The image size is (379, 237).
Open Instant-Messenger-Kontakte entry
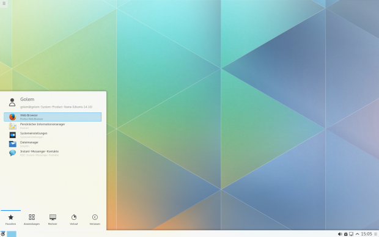pos(53,153)
